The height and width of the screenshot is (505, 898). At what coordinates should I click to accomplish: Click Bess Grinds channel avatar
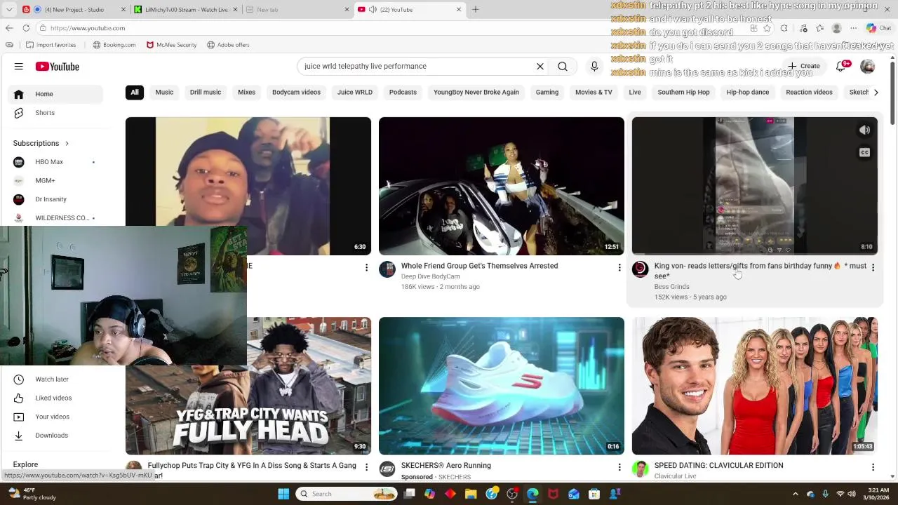(640, 269)
